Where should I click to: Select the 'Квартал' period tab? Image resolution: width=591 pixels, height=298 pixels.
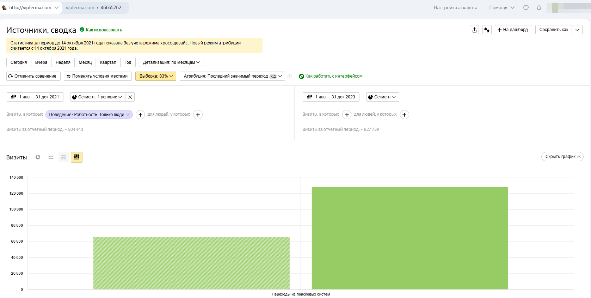(108, 62)
